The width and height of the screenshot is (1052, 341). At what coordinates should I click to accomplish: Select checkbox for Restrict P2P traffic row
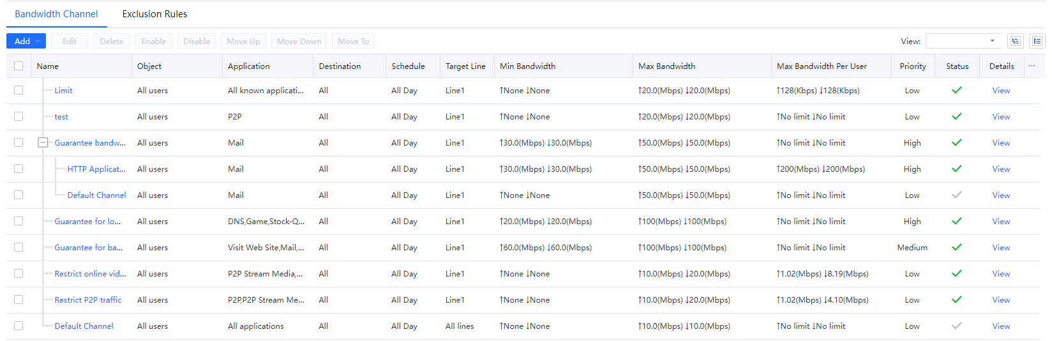pyautogui.click(x=19, y=300)
